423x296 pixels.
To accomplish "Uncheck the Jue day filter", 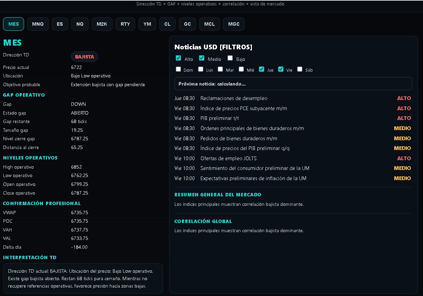I will pyautogui.click(x=261, y=69).
